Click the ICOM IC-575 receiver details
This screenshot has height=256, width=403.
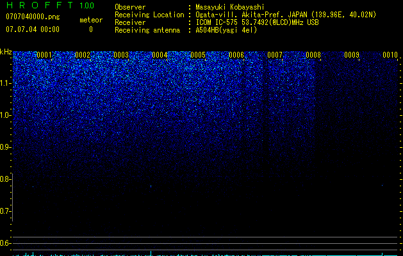(x=257, y=22)
